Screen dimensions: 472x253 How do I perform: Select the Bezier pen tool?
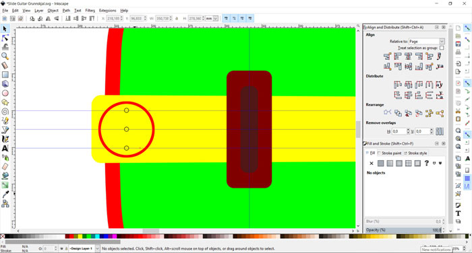tap(5, 130)
